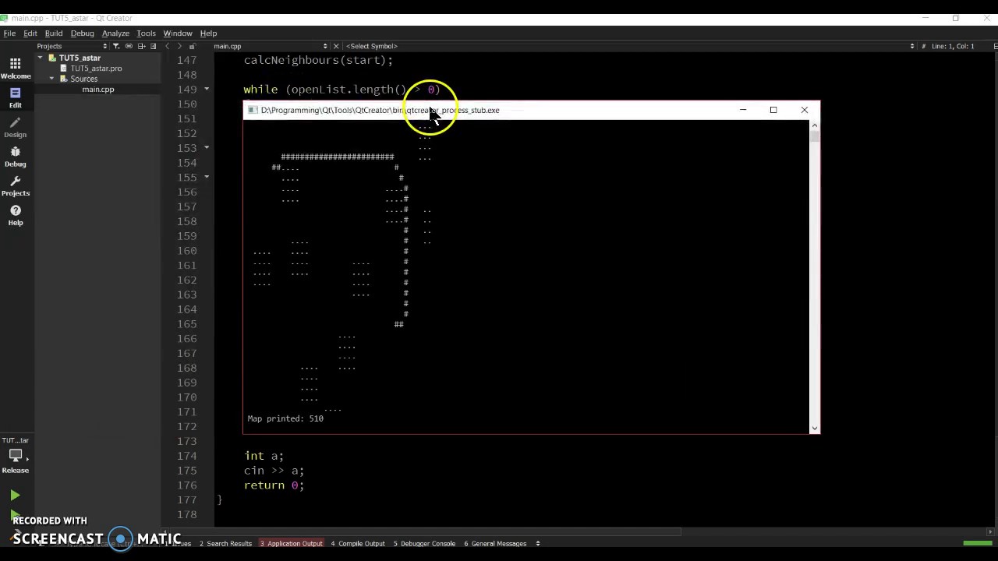Click code line 'return 0;'

[x=274, y=485]
